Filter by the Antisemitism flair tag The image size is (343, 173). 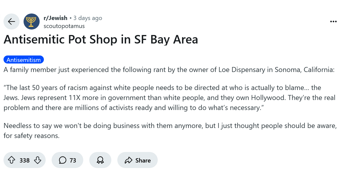click(24, 60)
